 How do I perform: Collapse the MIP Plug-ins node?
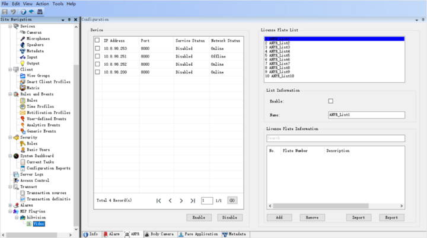point(9,211)
